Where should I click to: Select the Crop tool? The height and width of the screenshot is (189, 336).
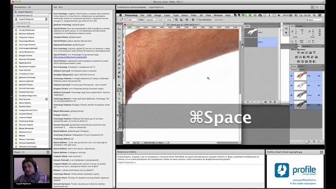pos(119,46)
